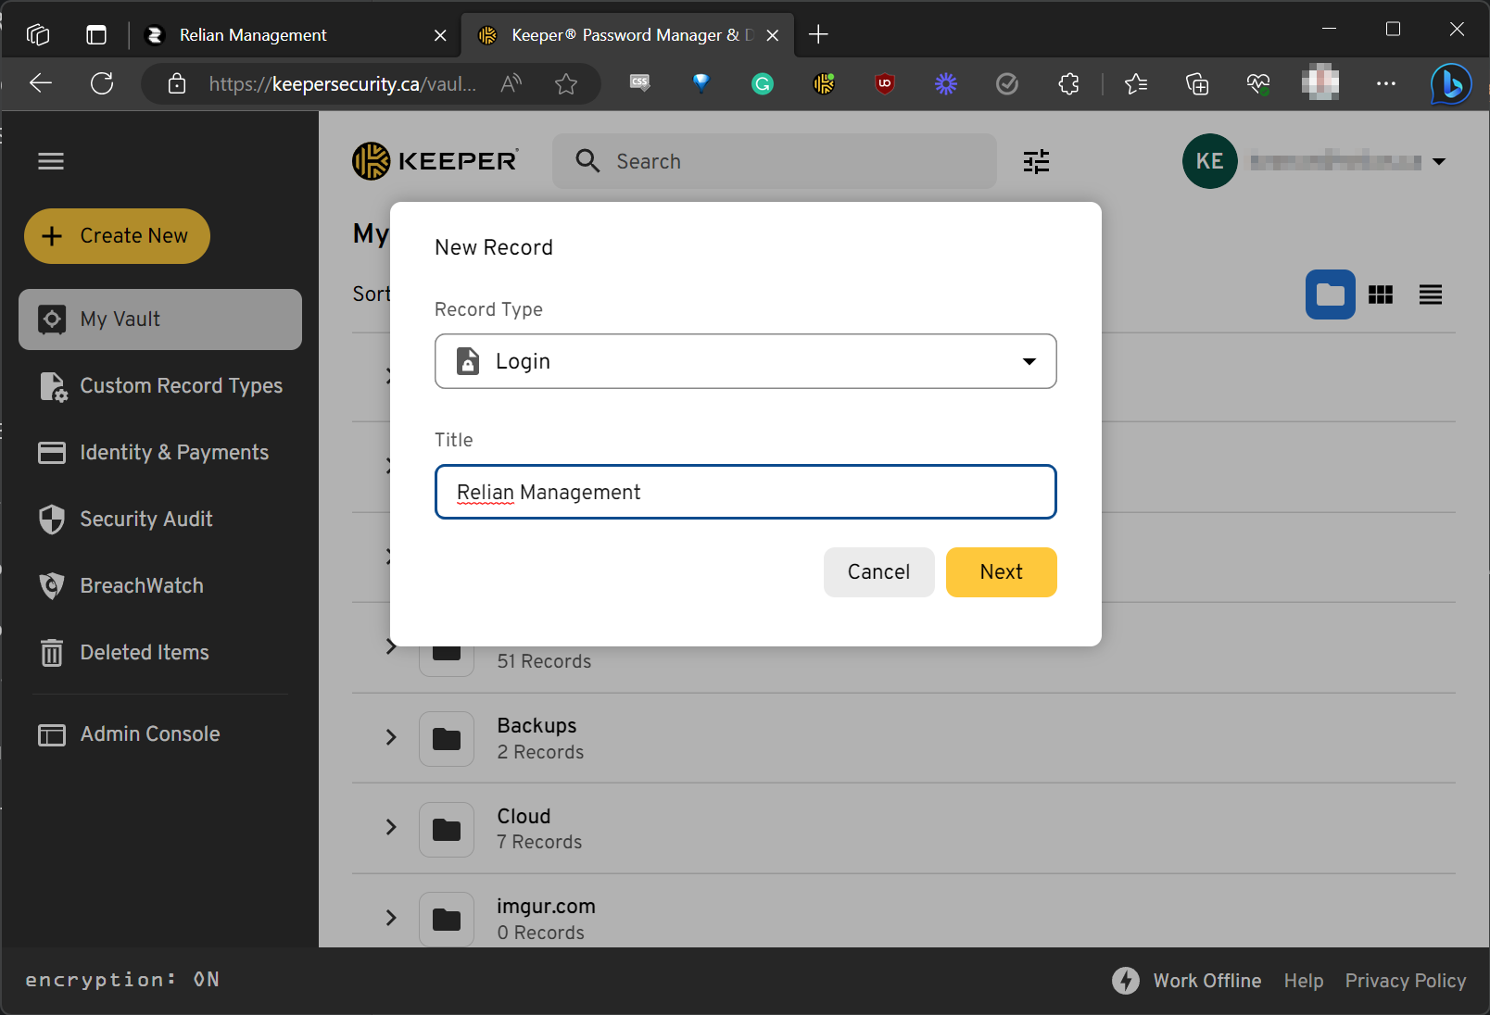The image size is (1490, 1015).
Task: Open the Extensions puzzle icon
Action: click(x=1068, y=84)
